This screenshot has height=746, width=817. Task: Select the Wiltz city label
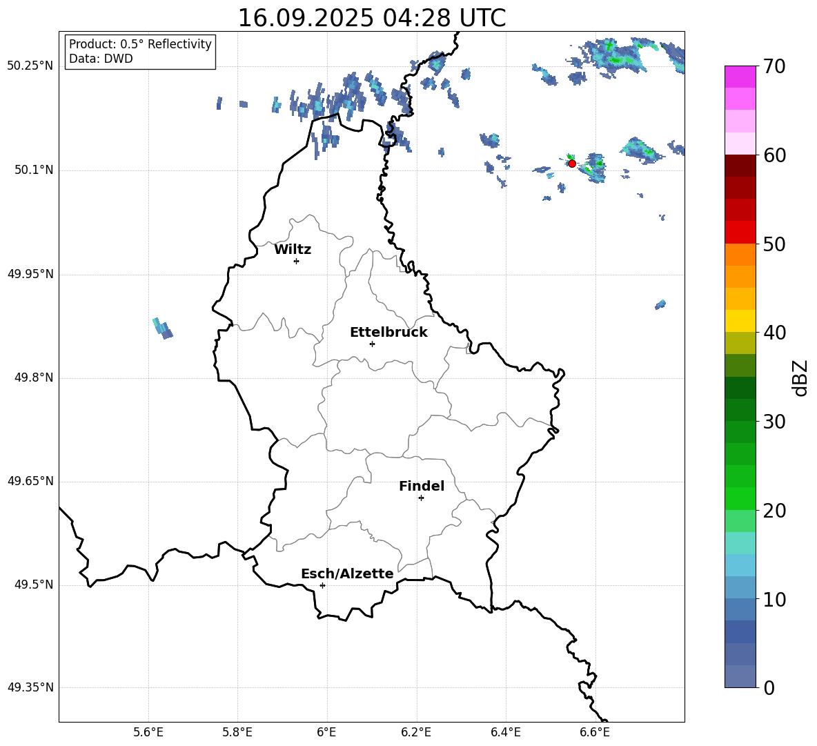click(293, 250)
